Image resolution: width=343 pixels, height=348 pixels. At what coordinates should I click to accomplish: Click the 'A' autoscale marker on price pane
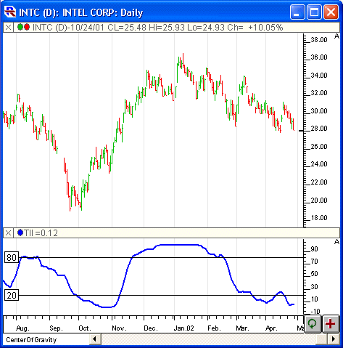336,36
